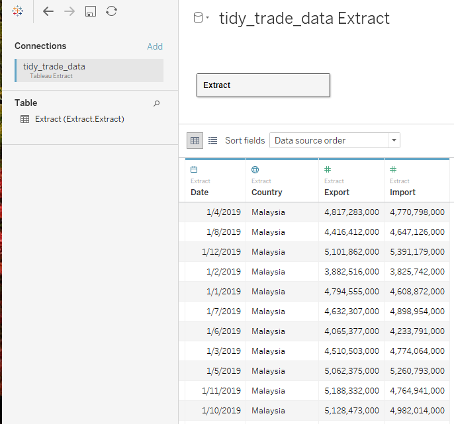Change the Country field globe type icon
Screen dimensions: 454x424
[x=255, y=170]
